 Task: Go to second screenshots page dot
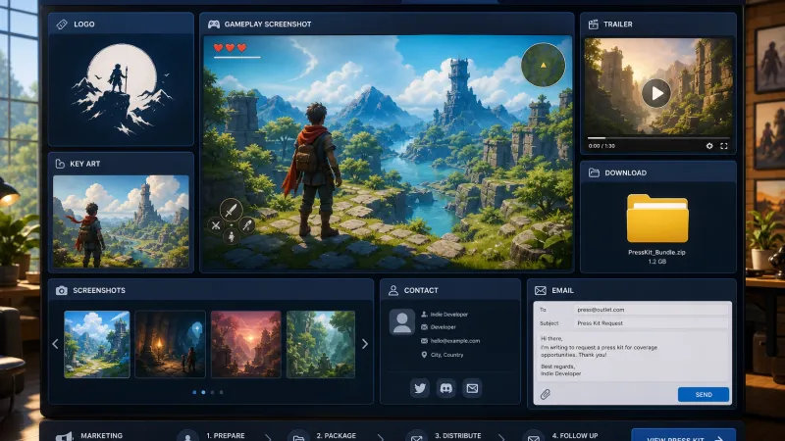(203, 393)
